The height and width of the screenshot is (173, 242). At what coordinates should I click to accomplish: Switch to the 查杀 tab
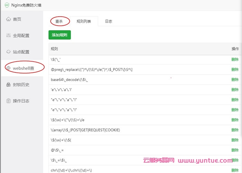pyautogui.click(x=59, y=21)
